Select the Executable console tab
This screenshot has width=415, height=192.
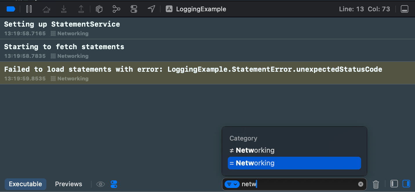click(26, 184)
